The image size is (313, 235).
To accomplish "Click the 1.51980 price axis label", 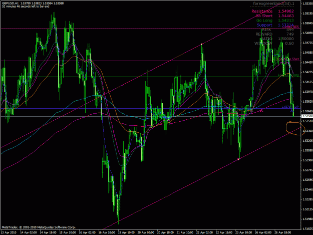I will pos(307,219).
